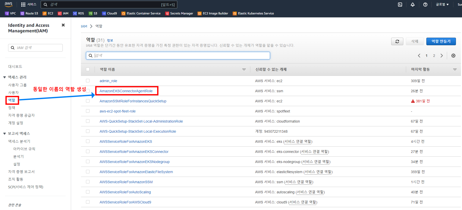Open 아카이브 규칙 in sidebar
462x210 pixels.
click(24, 149)
